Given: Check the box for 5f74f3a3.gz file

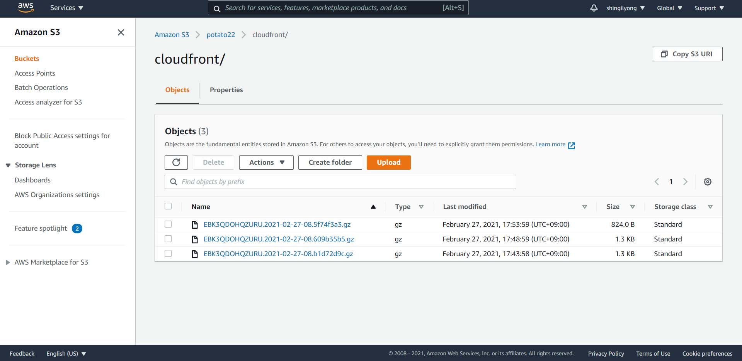Looking at the screenshot, I should [x=168, y=224].
